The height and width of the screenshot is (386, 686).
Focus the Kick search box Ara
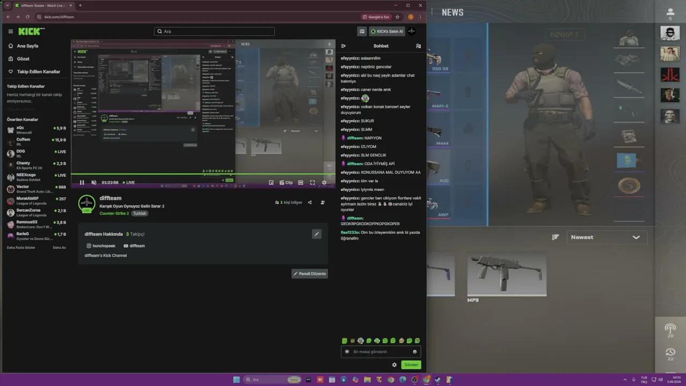coord(214,32)
